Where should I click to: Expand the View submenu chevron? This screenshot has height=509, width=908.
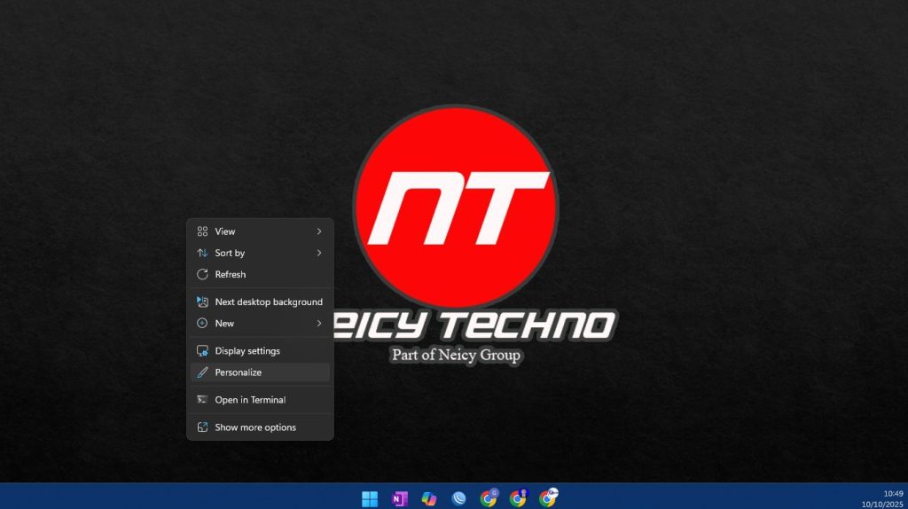[x=319, y=231]
